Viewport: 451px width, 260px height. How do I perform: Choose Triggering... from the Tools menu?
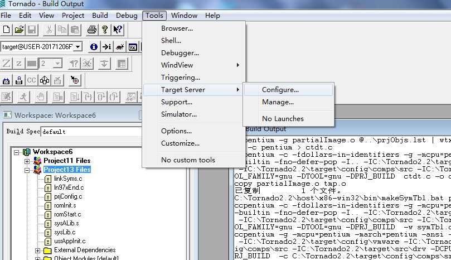point(193,78)
